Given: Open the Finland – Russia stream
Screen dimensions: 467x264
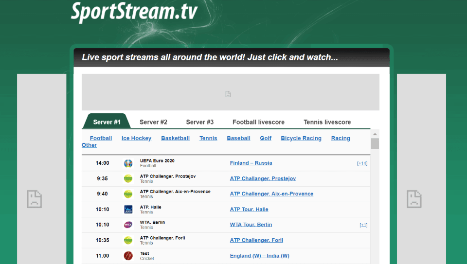Looking at the screenshot, I should [x=251, y=163].
